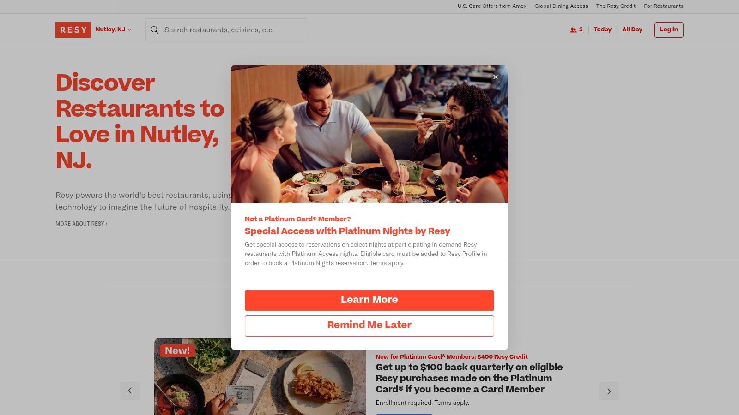This screenshot has width=739, height=415.
Task: Open The Resy Credit page
Action: click(616, 6)
